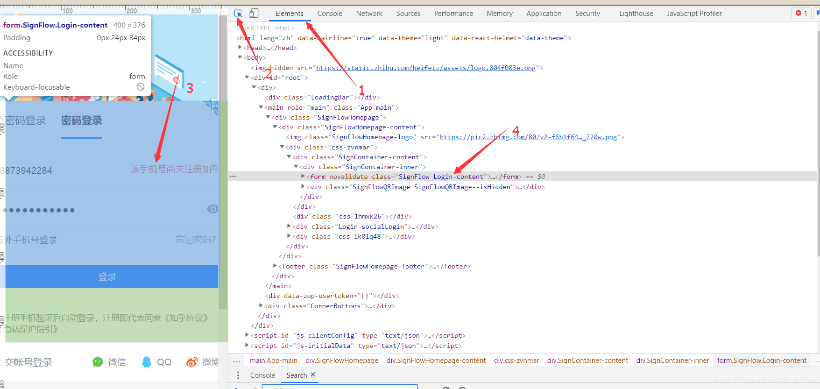The width and height of the screenshot is (820, 389).
Task: Click the blue 登录 login button
Action: [x=109, y=276]
